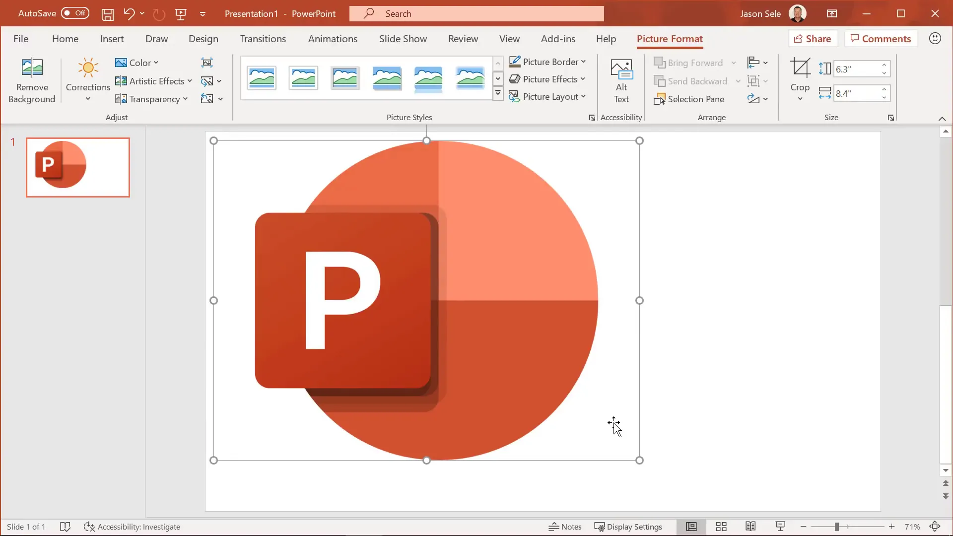This screenshot has width=953, height=536.
Task: Start presentation from beginning icon
Action: pos(181,14)
